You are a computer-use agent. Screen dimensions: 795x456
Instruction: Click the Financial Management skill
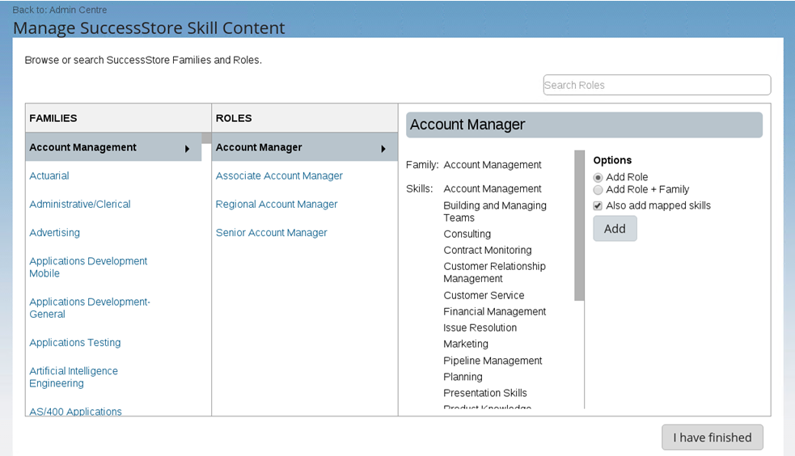(x=494, y=311)
